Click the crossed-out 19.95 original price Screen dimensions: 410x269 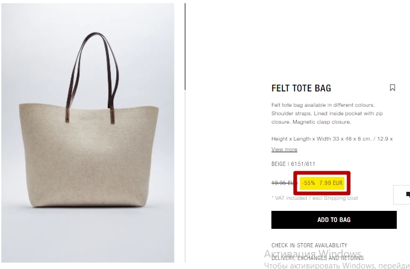[285, 183]
